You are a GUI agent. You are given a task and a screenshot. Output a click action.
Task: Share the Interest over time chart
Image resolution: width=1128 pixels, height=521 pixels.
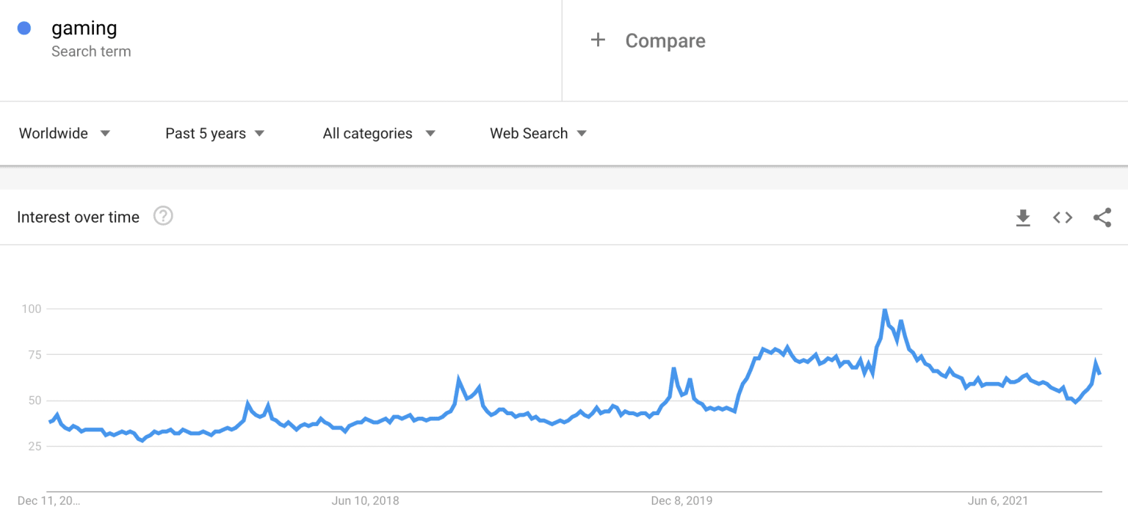pos(1102,217)
